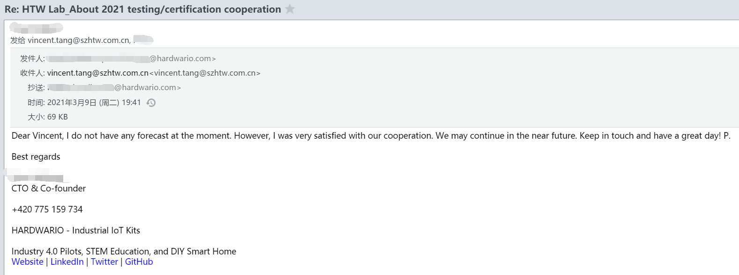Click the clock history icon beside 19:41
This screenshot has width=739, height=275.
(x=151, y=103)
